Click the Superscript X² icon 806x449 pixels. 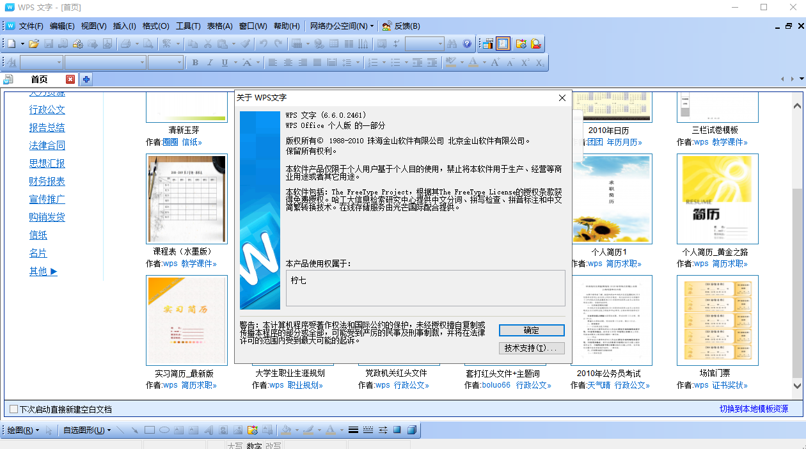525,63
